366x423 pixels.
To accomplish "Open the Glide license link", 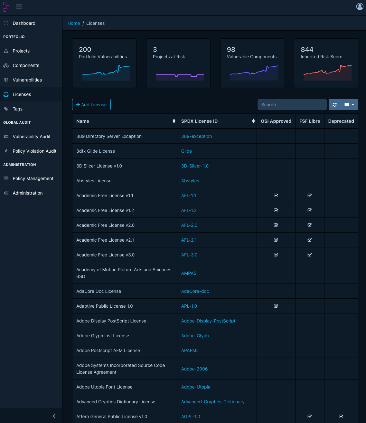I will (186, 151).
